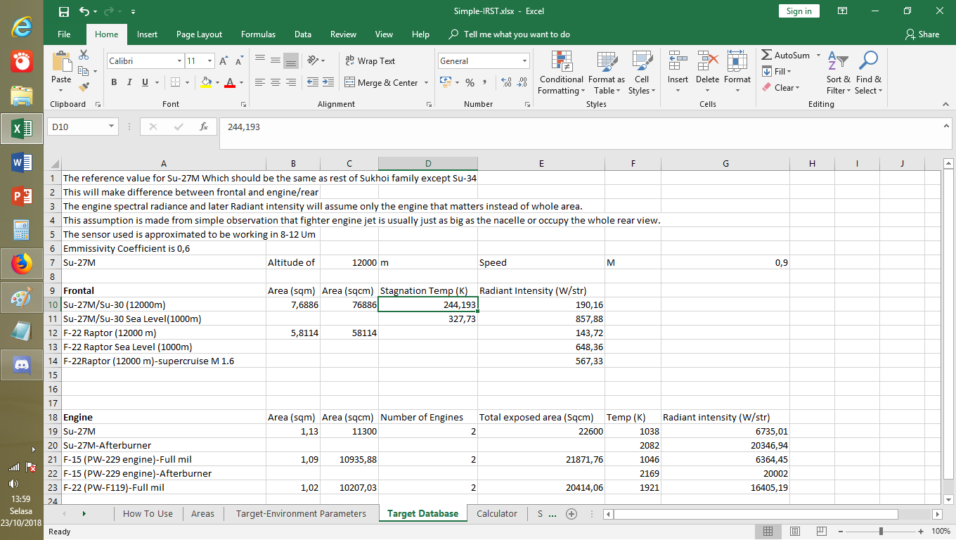Increase font size with the large A icon
Screen dimensions: 956x540
click(223, 61)
